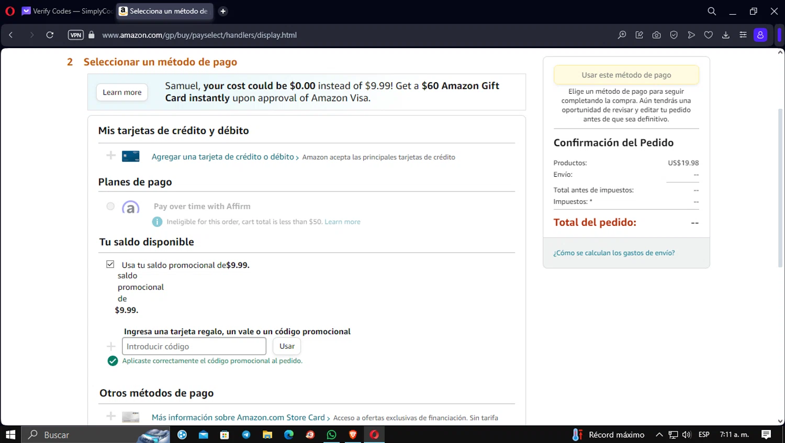
Task: Click Opera icon in taskbar
Action: tap(374, 435)
